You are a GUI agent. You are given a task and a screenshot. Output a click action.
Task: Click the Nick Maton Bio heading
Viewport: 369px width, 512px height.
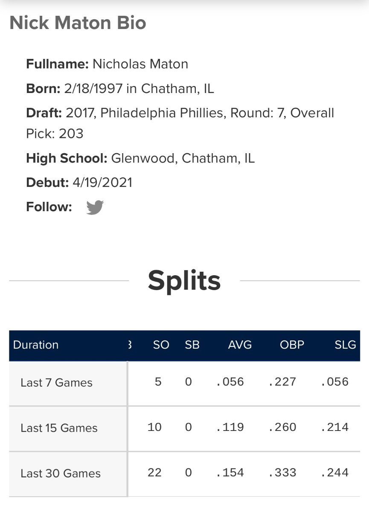78,23
